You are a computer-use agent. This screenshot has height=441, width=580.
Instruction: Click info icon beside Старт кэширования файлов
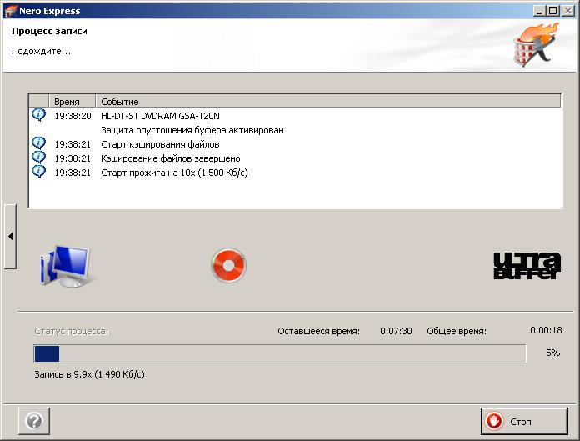(x=38, y=143)
